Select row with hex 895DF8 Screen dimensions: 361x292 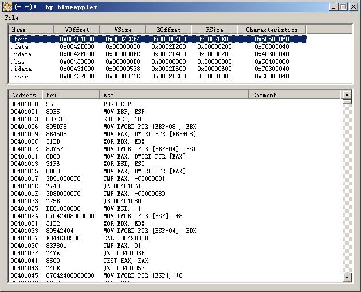coord(175,127)
